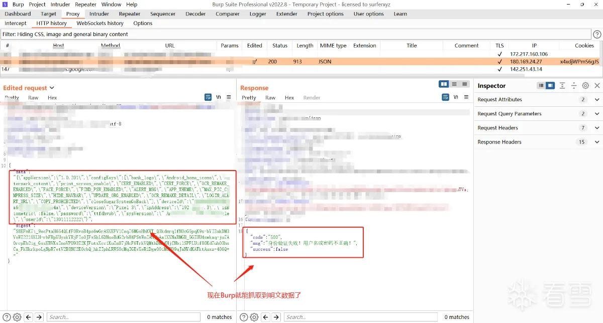
Task: Open the Edited request dropdown
Action: (x=51, y=88)
